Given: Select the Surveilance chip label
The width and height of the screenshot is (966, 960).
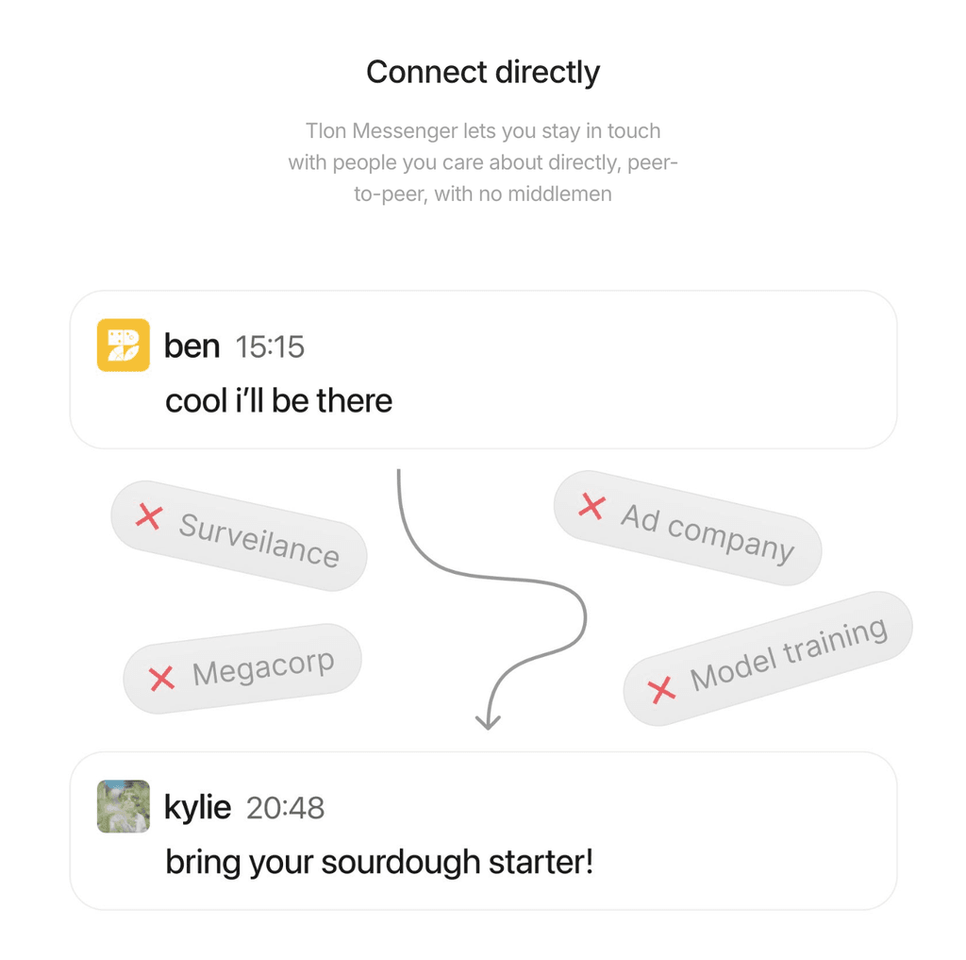Looking at the screenshot, I should pyautogui.click(x=258, y=540).
